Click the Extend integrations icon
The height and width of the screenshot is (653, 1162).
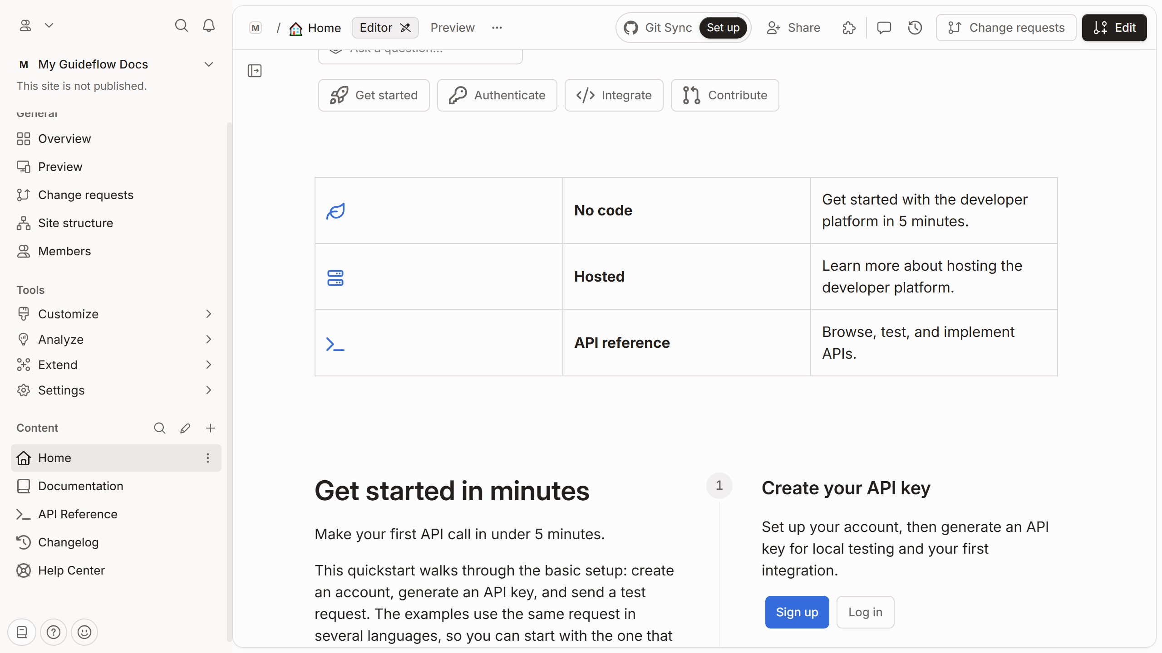(x=24, y=365)
